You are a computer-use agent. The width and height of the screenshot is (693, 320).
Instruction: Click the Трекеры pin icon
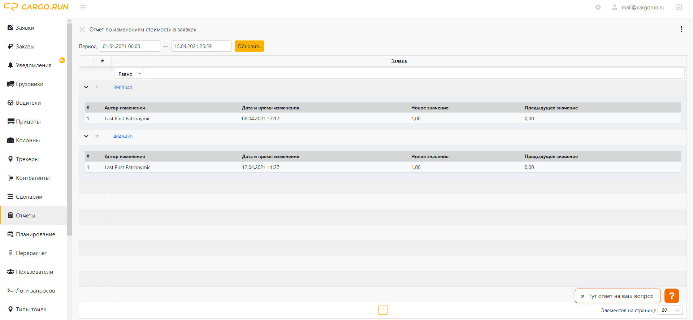tap(10, 159)
